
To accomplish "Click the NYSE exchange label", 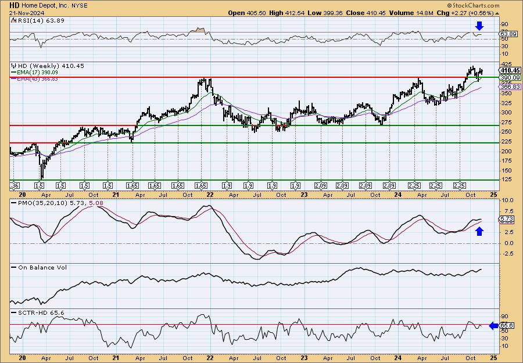I will point(80,6).
